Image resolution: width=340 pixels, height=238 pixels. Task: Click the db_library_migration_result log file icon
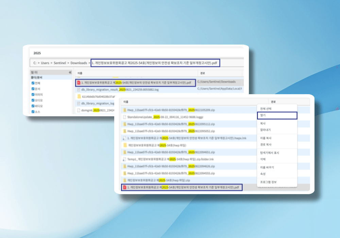pyautogui.click(x=79, y=90)
